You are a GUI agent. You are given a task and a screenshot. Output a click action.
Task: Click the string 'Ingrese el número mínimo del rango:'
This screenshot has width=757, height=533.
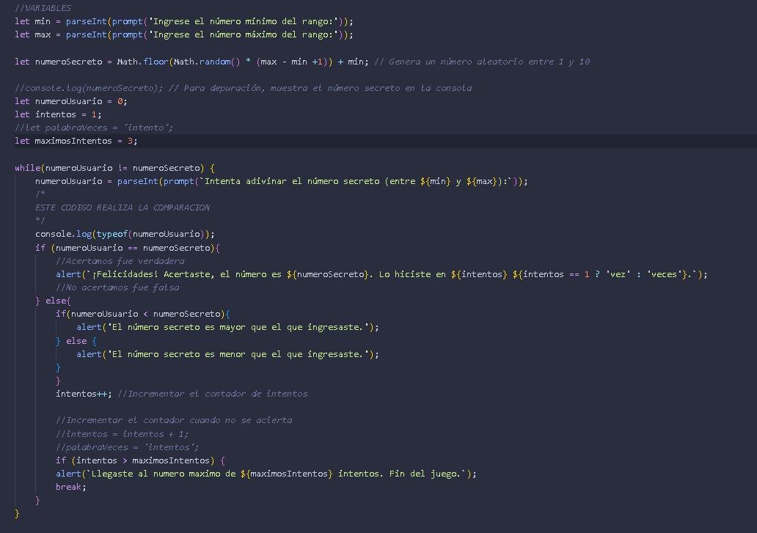tap(243, 21)
